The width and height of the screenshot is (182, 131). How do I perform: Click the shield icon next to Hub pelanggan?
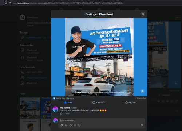(22, 50)
